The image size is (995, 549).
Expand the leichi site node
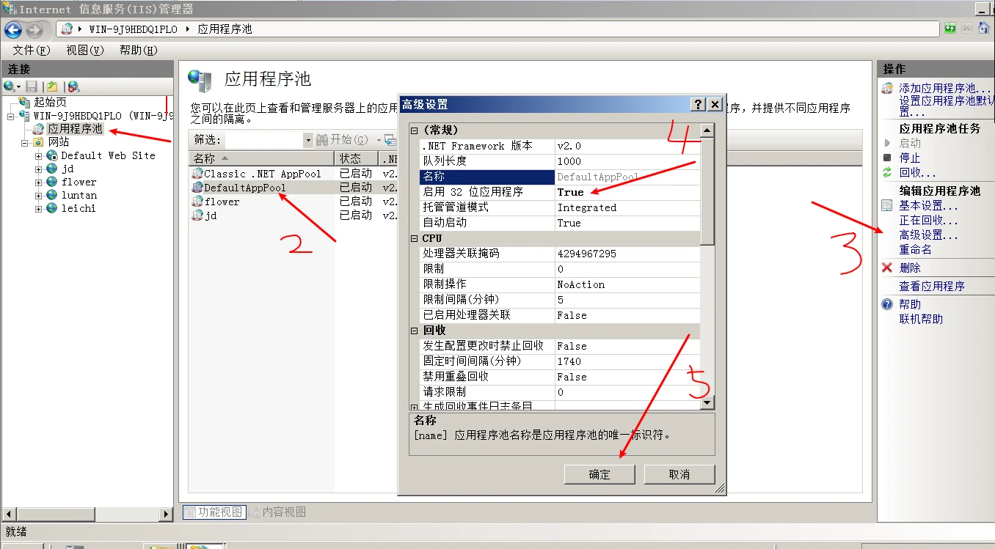(x=38, y=208)
